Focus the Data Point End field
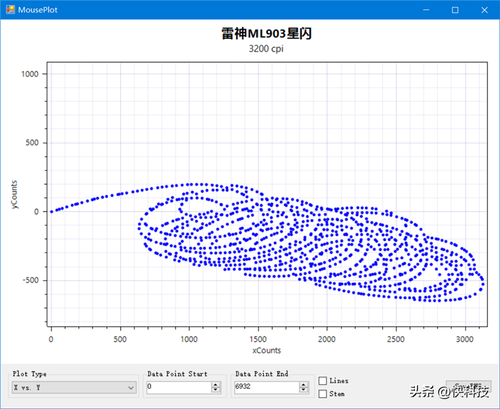The width and height of the screenshot is (500, 409). [267, 387]
